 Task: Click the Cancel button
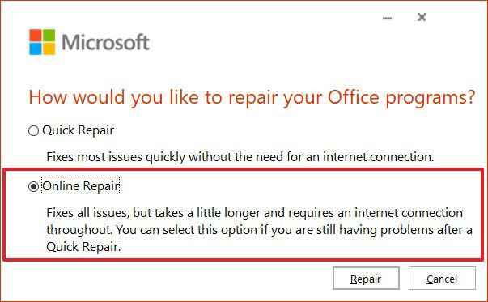pyautogui.click(x=442, y=279)
